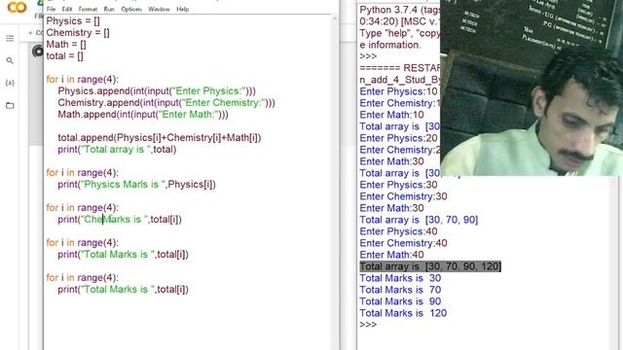623x350 pixels.
Task: Open the Format menu in IDLE editor
Action: [88, 9]
